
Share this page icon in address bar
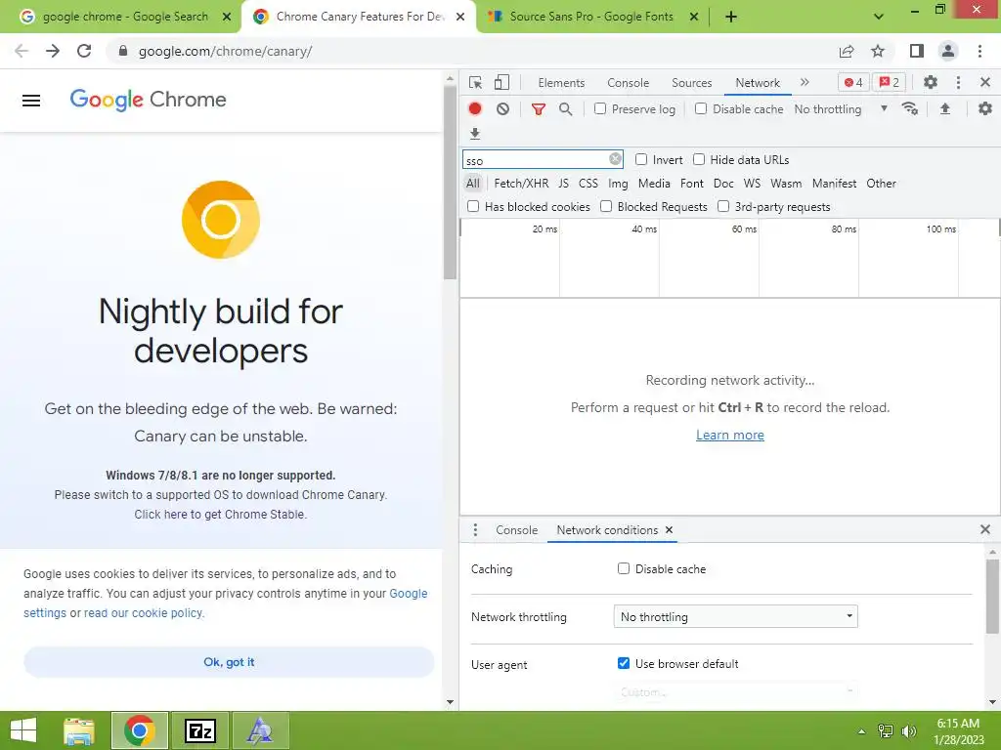847,51
